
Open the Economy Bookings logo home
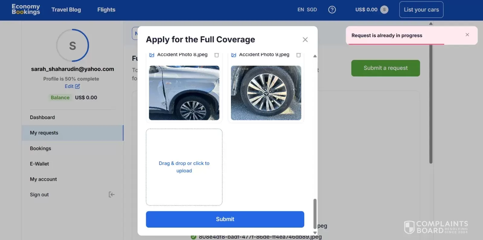(26, 9)
